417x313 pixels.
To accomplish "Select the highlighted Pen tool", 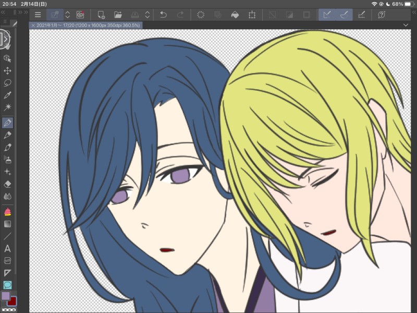I will [7, 123].
